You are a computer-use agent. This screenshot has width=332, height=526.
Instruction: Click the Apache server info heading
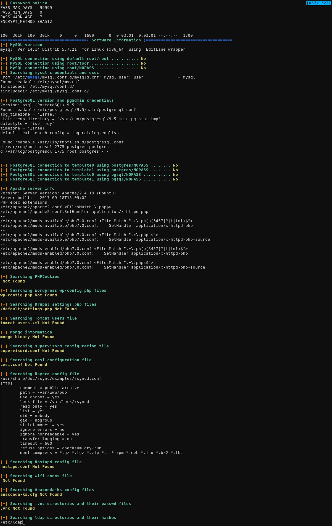(x=32, y=189)
